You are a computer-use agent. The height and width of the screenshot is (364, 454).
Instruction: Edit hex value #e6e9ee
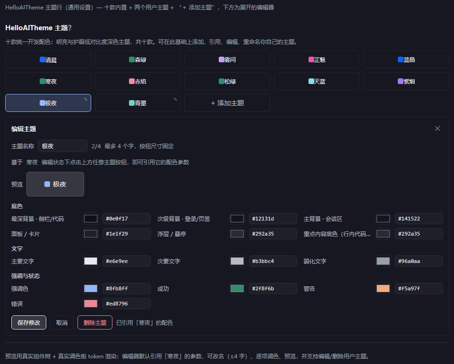tap(127, 261)
